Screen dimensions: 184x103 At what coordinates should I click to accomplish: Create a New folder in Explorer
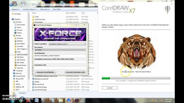coord(57,9)
